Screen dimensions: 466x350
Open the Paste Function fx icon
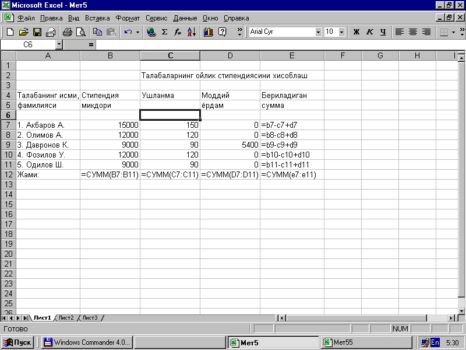[178, 32]
